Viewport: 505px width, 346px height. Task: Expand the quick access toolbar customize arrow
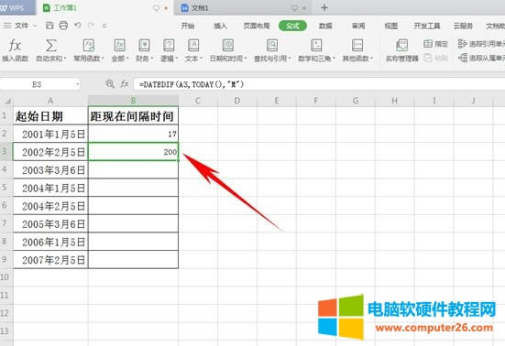pyautogui.click(x=104, y=26)
